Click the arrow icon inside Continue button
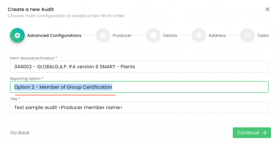This screenshot has height=145, width=279. pyautogui.click(x=265, y=133)
